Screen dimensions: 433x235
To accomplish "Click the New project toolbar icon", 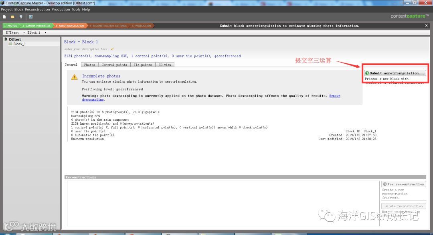I will coord(4,17).
